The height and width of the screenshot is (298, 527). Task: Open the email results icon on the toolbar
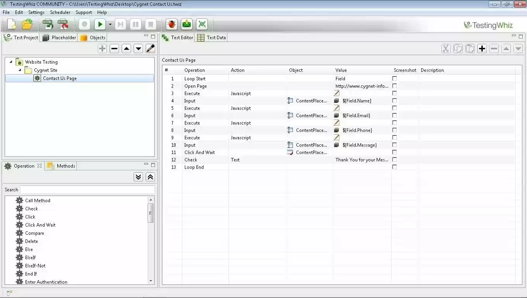pyautogui.click(x=186, y=24)
